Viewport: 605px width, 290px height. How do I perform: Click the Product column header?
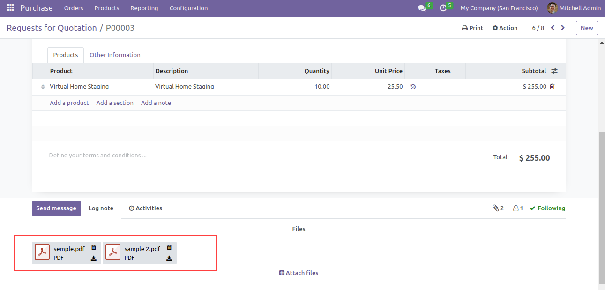pyautogui.click(x=101, y=71)
